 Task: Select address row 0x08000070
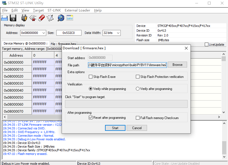coord(17,111)
